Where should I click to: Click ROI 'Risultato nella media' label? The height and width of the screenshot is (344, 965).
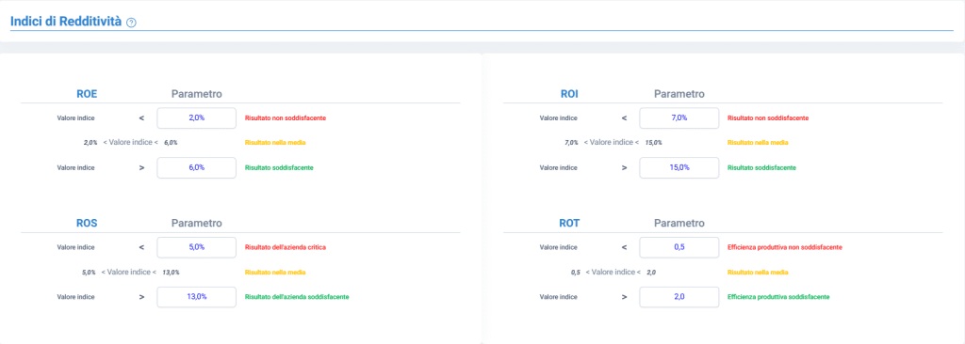tap(758, 143)
